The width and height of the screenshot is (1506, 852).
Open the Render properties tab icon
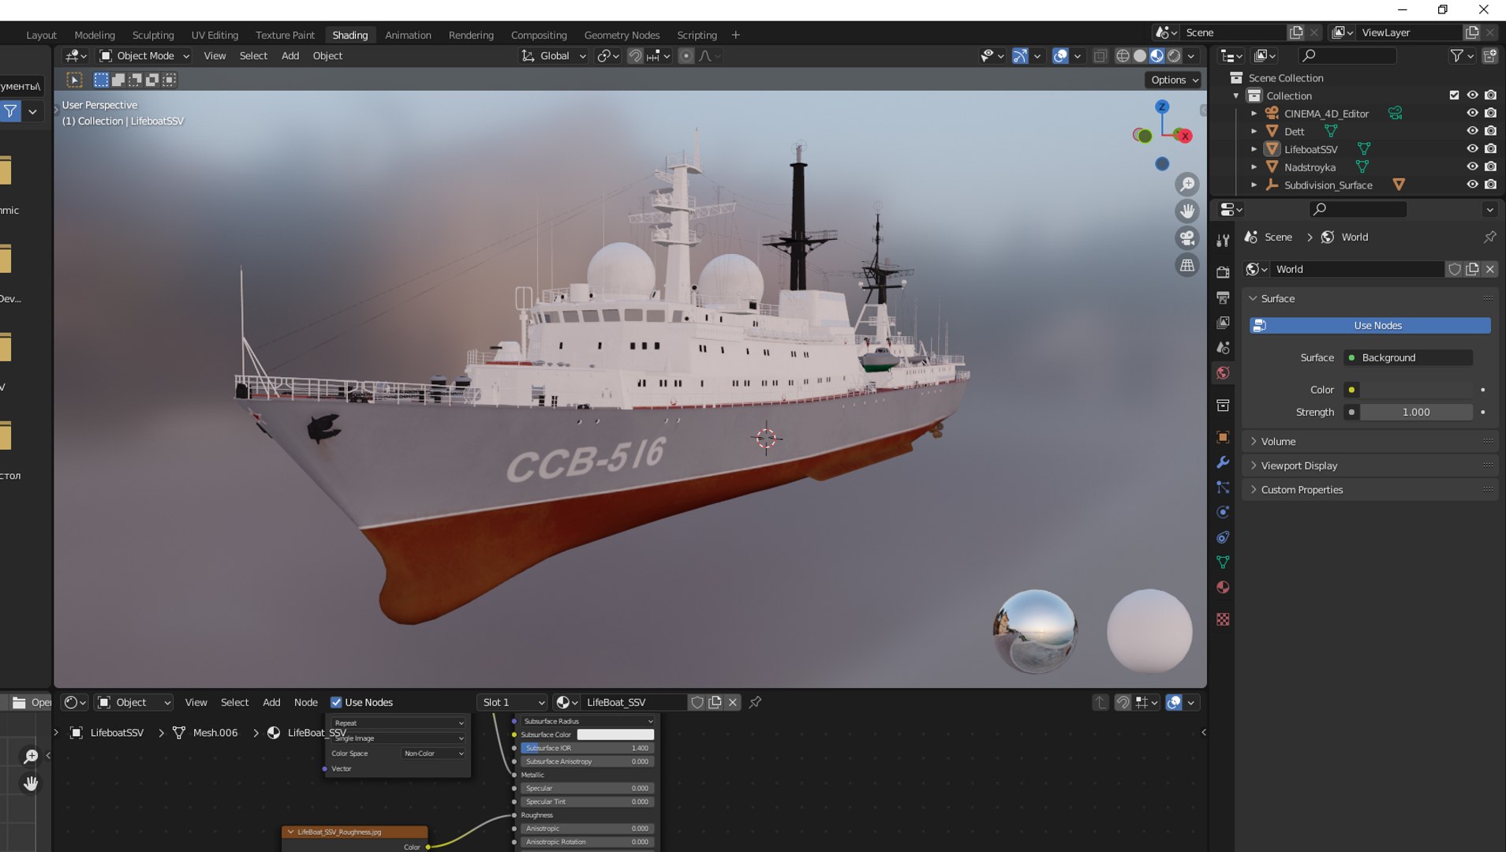(x=1223, y=272)
